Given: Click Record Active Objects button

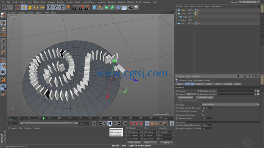Looking at the screenshot, I should 132,124.
